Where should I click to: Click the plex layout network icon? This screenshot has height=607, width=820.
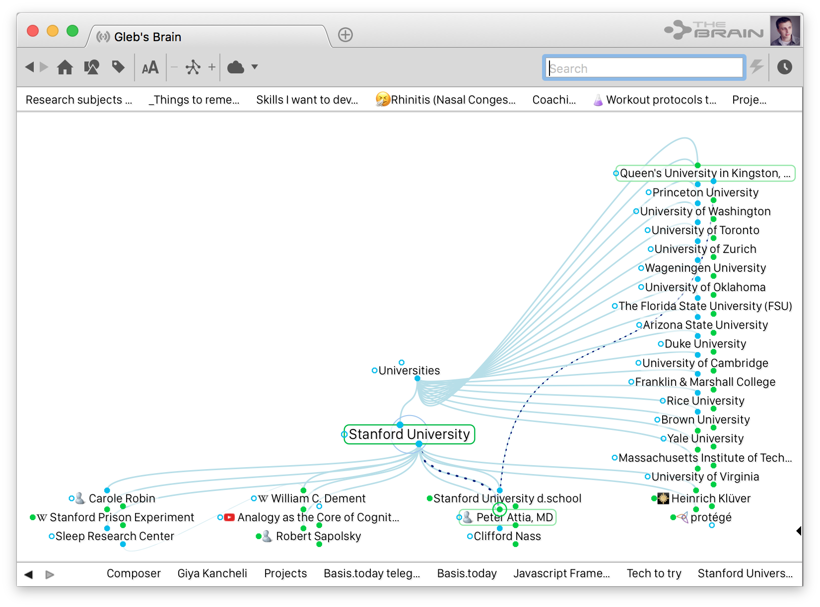coord(193,67)
